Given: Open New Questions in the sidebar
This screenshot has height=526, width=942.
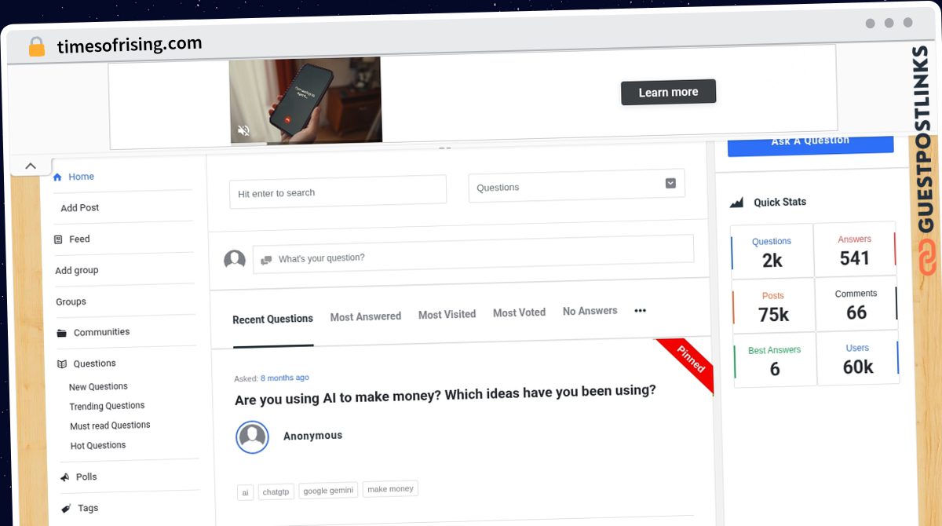Looking at the screenshot, I should pos(98,387).
